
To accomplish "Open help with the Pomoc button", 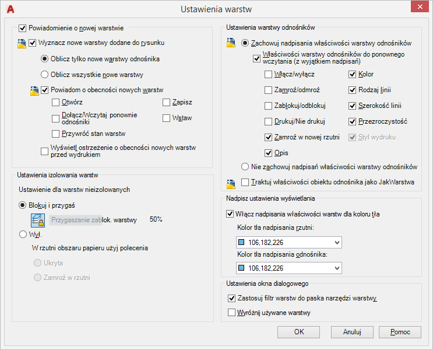I will pyautogui.click(x=400, y=332).
